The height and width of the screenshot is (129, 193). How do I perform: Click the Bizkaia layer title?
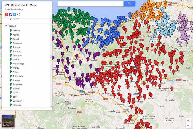(13, 26)
